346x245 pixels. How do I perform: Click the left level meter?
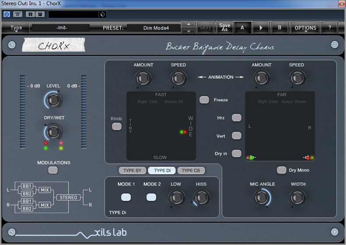click(22, 111)
